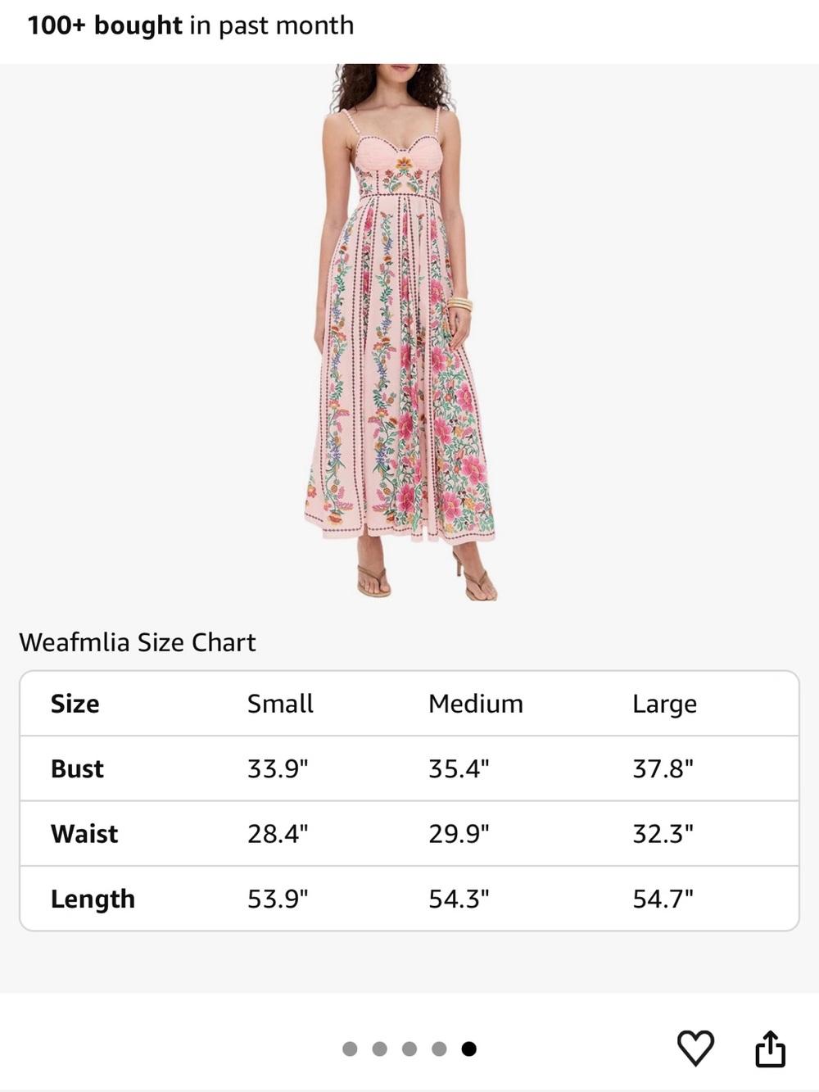Tap the share icon
This screenshot has width=819, height=1092.
click(x=770, y=1049)
